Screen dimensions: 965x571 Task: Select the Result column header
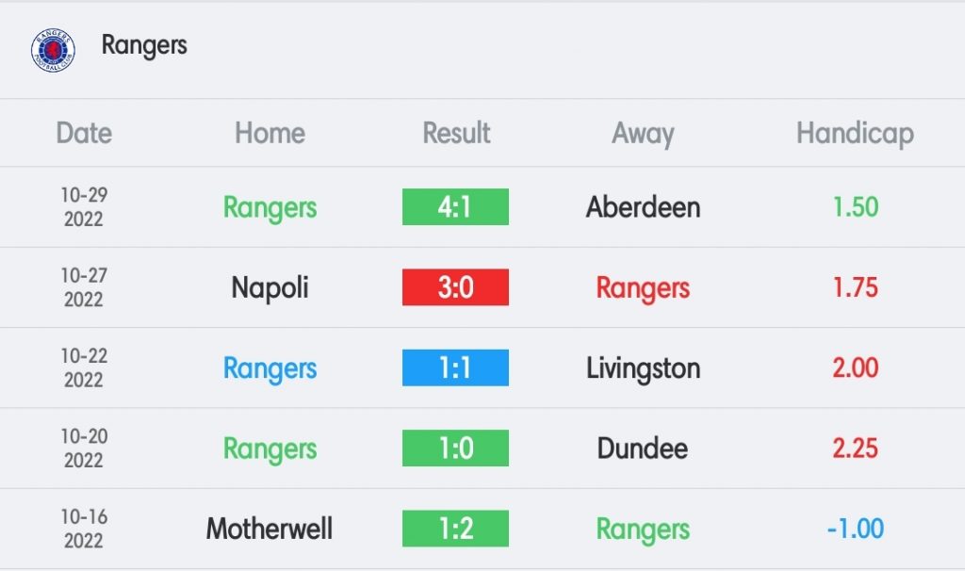pos(456,133)
